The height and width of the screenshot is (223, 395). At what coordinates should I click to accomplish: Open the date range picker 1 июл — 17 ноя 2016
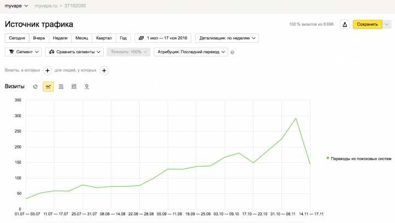163,38
